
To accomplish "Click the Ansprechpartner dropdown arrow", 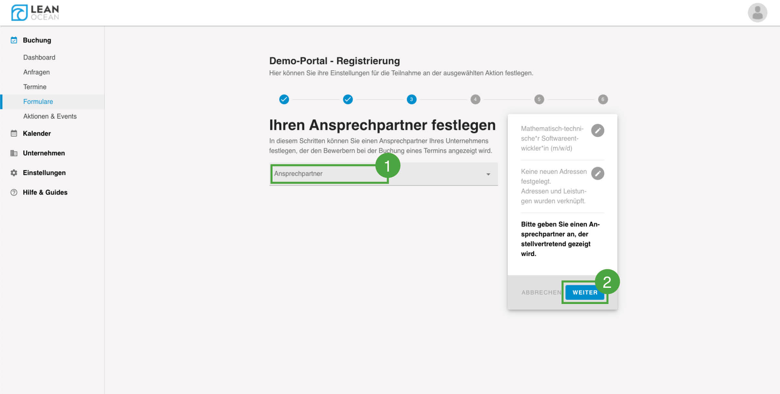I will coord(488,174).
